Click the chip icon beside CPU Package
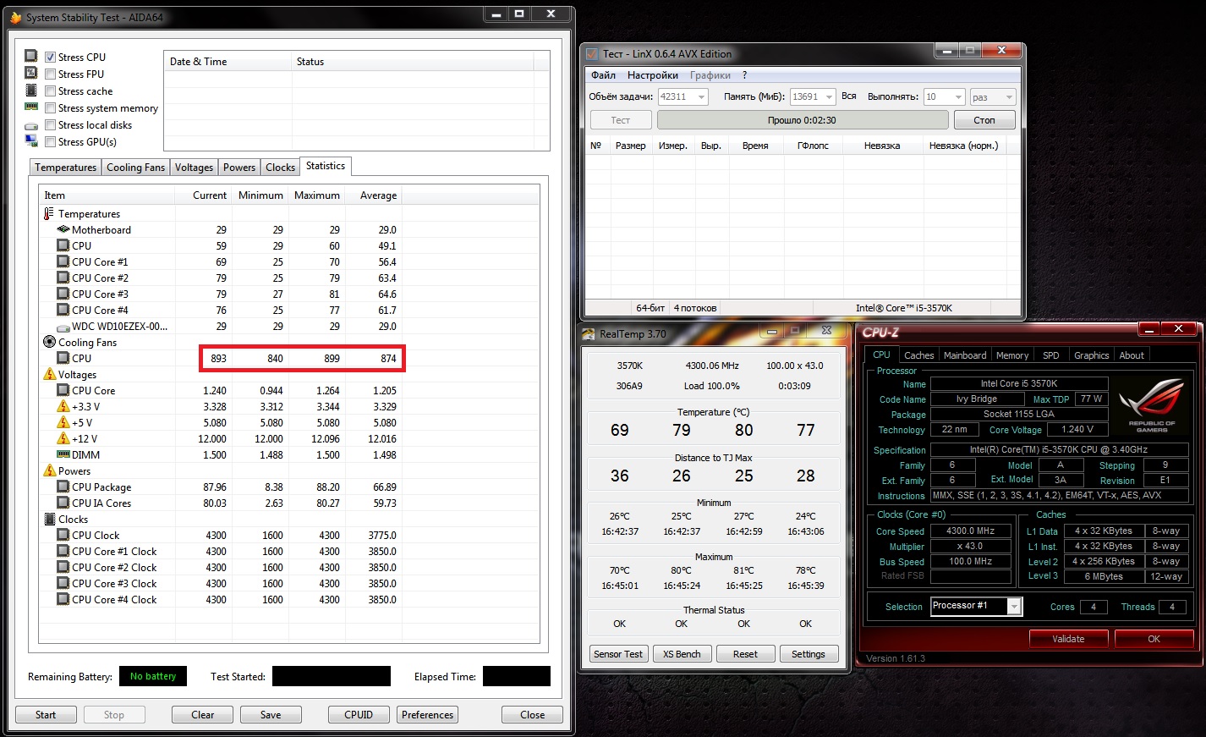1206x737 pixels. pos(63,487)
